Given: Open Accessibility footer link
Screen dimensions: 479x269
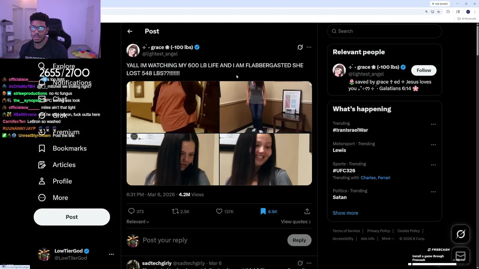Looking at the screenshot, I should tap(343, 239).
